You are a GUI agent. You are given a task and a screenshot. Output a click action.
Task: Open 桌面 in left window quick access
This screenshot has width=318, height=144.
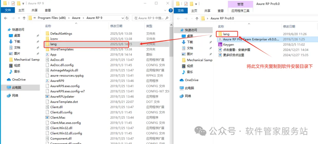[x=17, y=36]
